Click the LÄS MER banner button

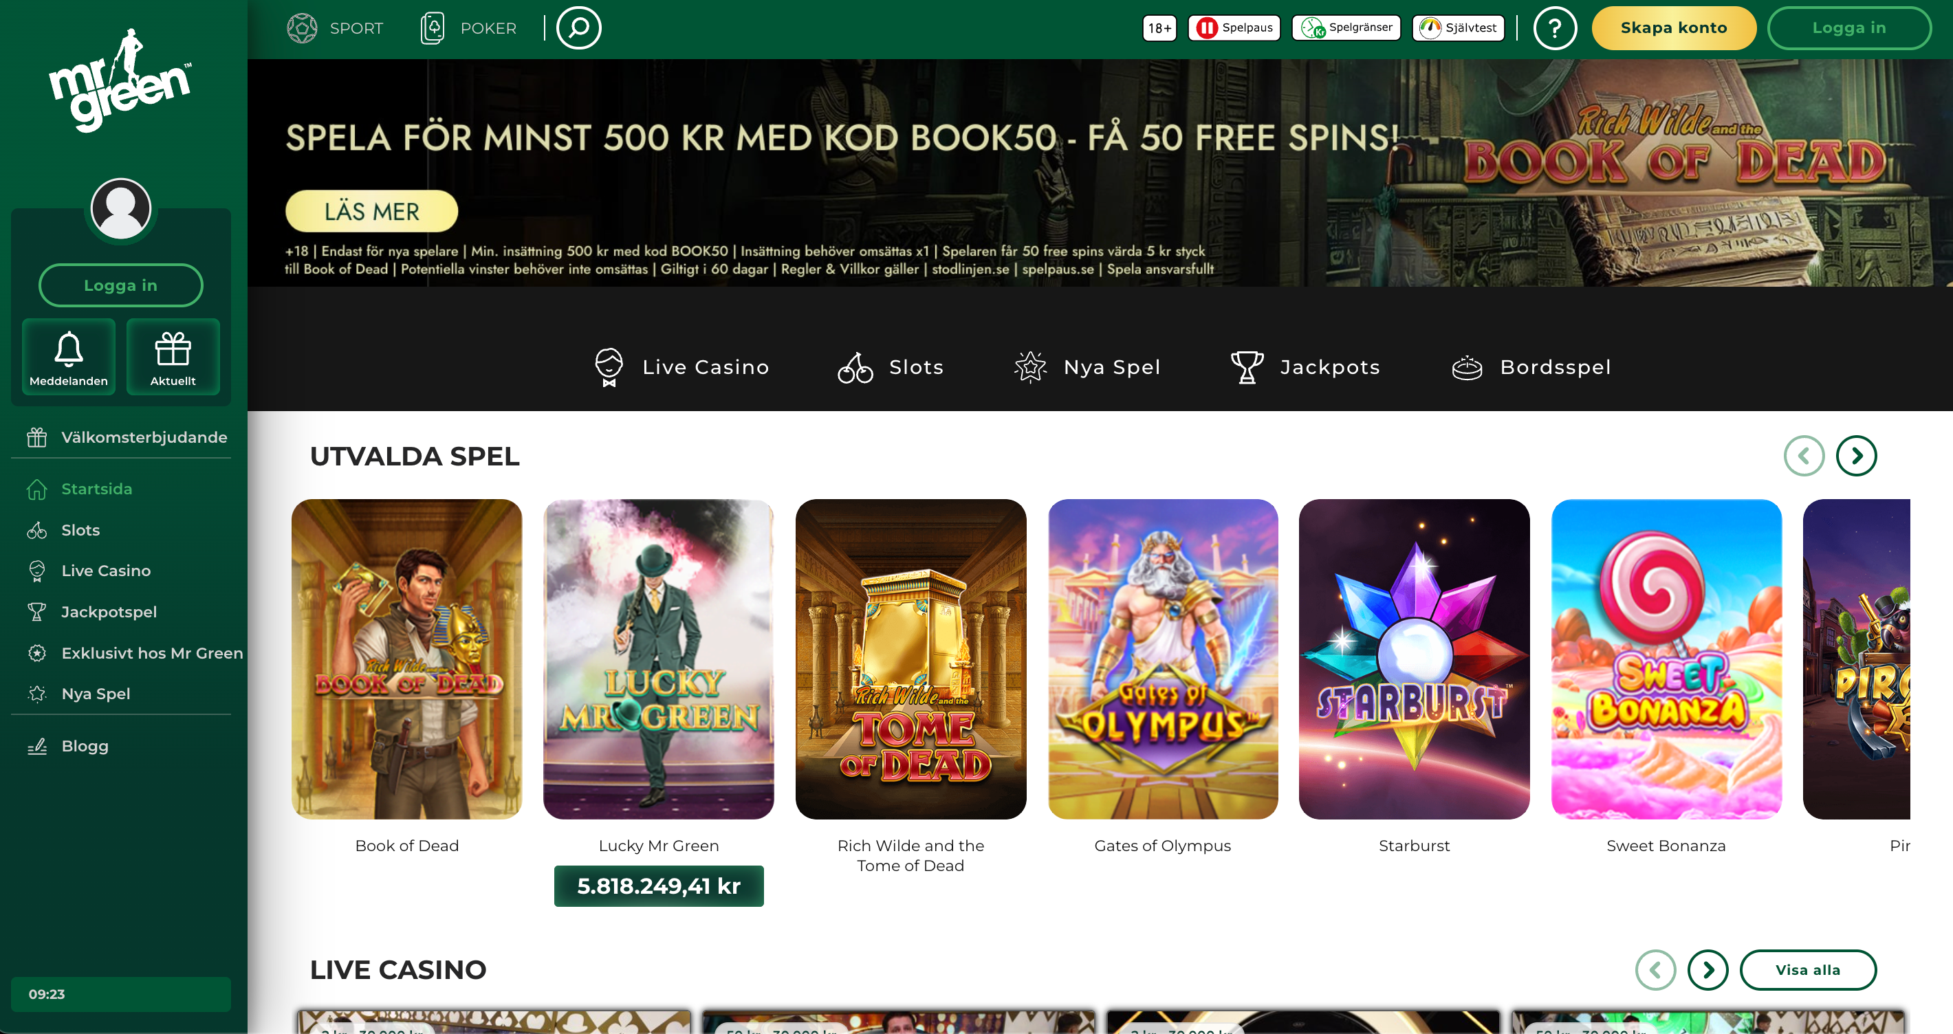pos(371,212)
